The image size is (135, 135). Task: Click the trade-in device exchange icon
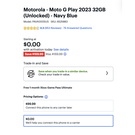(x=31, y=74)
